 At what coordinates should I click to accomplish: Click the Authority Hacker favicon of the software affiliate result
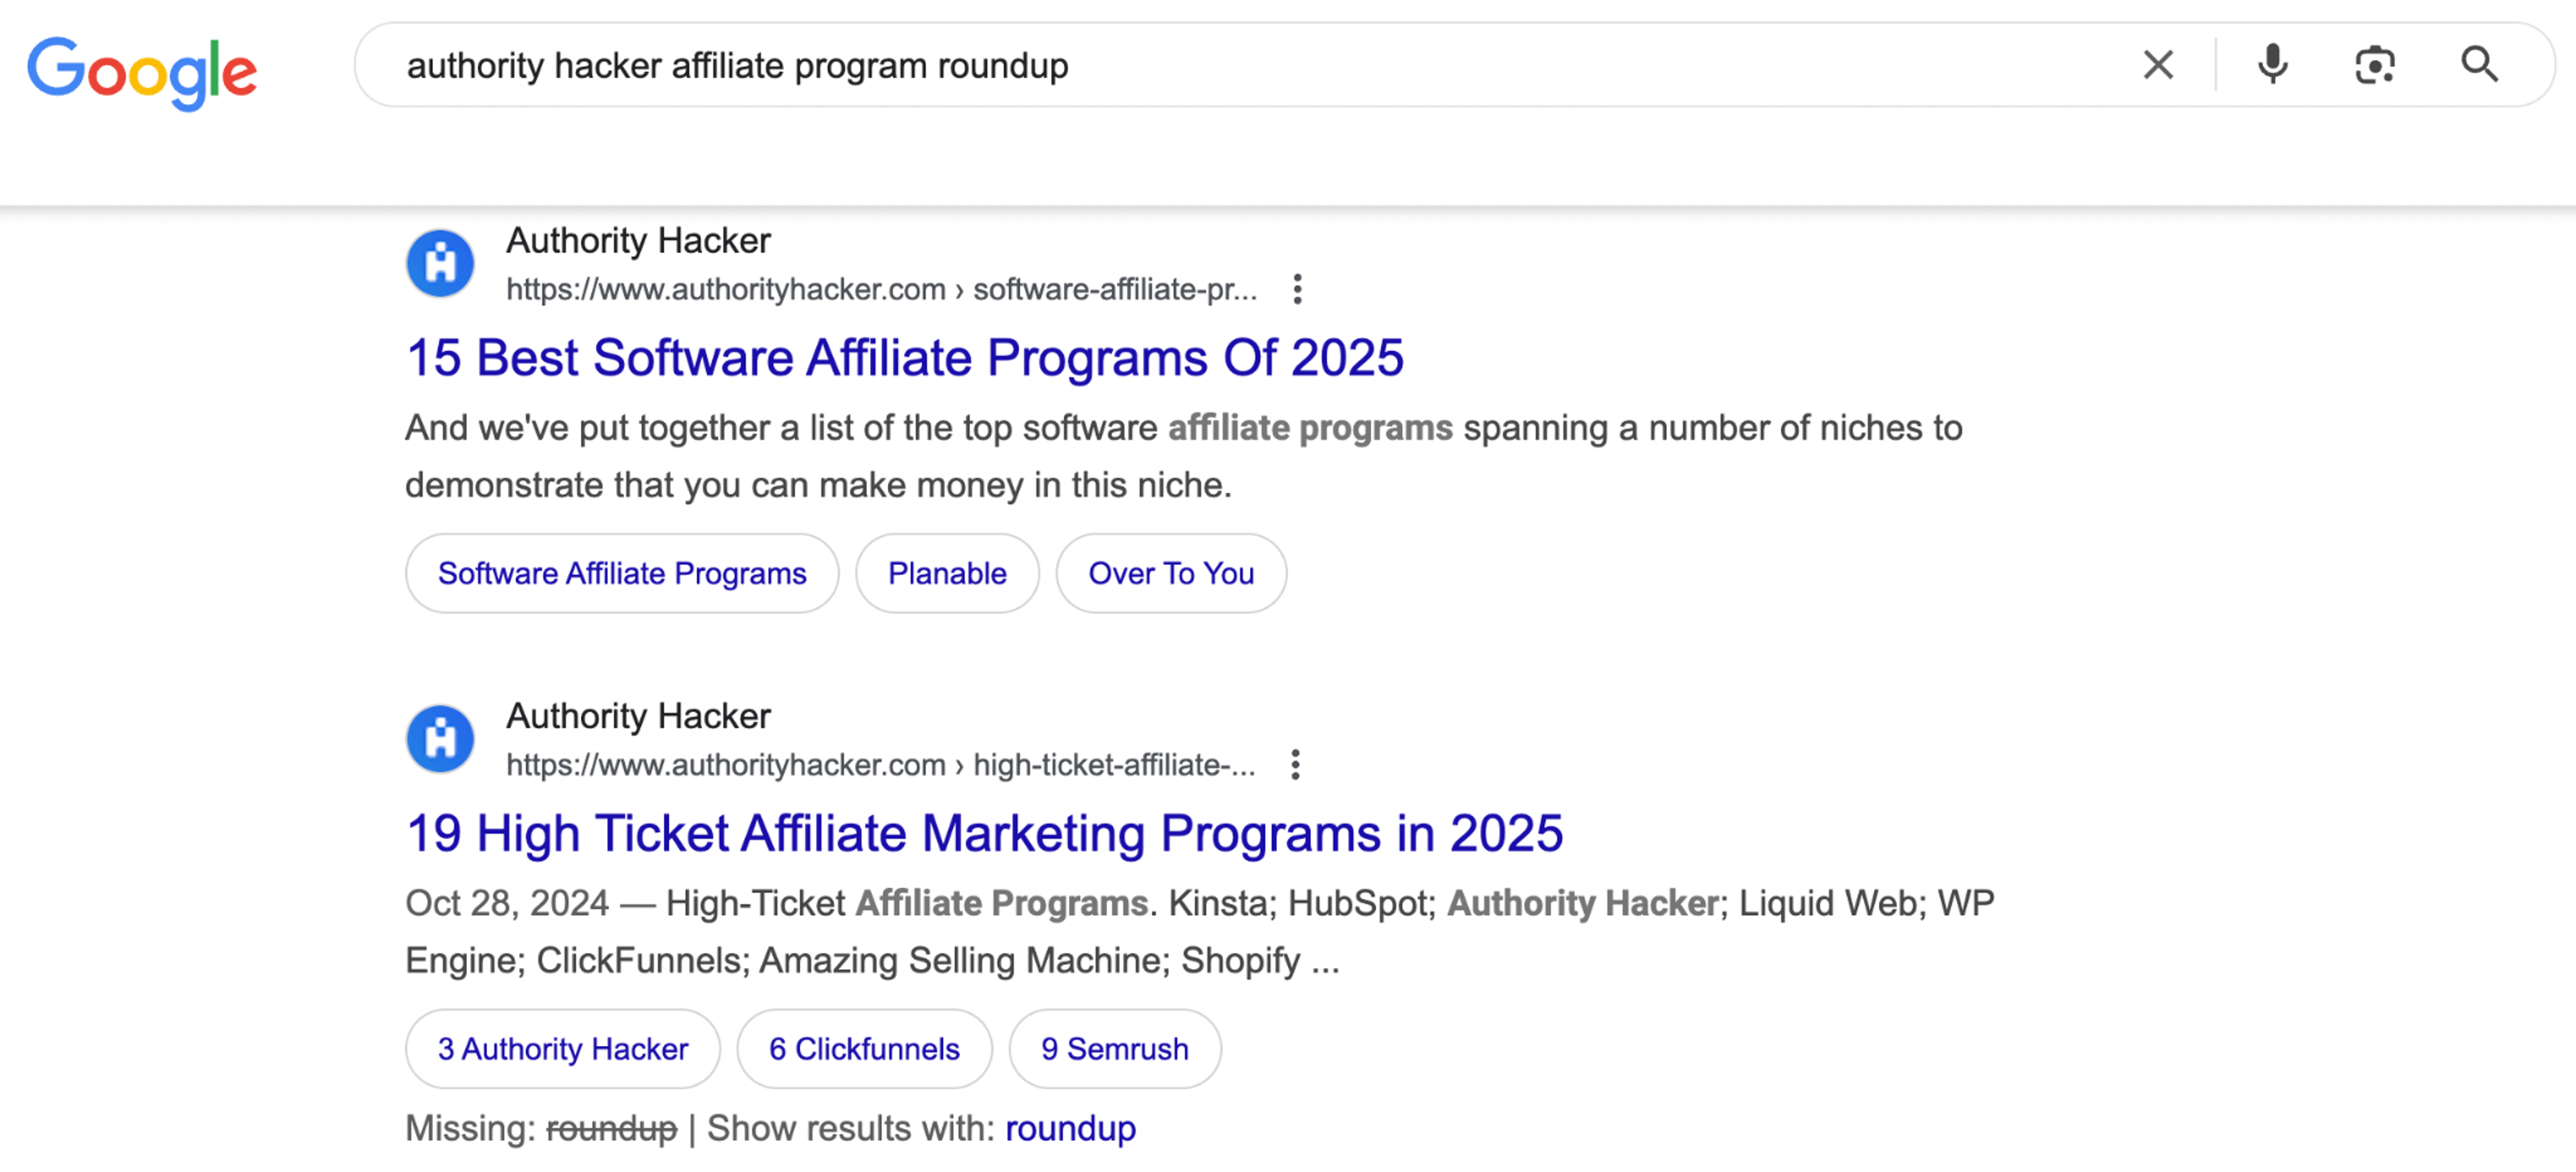click(440, 264)
